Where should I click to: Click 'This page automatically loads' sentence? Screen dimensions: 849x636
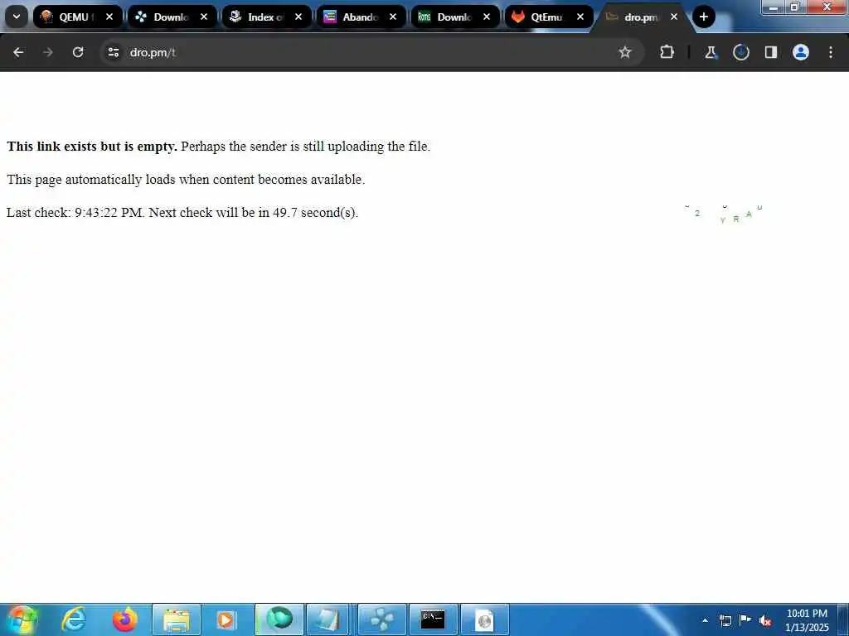click(186, 180)
